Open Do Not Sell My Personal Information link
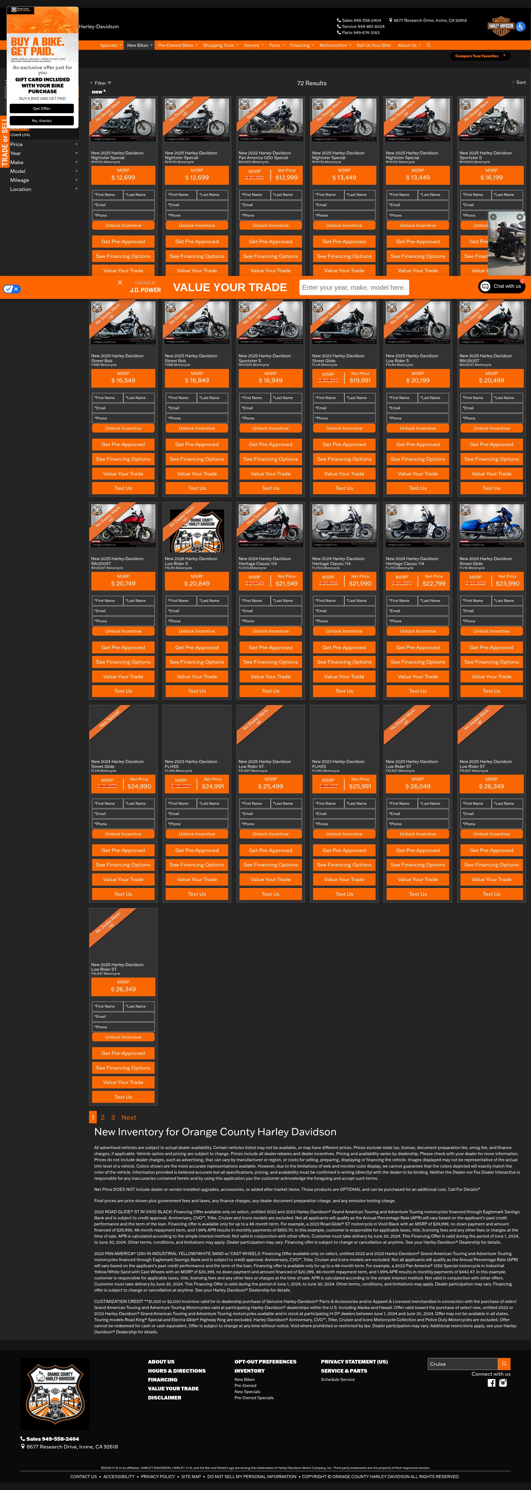 [x=252, y=1477]
